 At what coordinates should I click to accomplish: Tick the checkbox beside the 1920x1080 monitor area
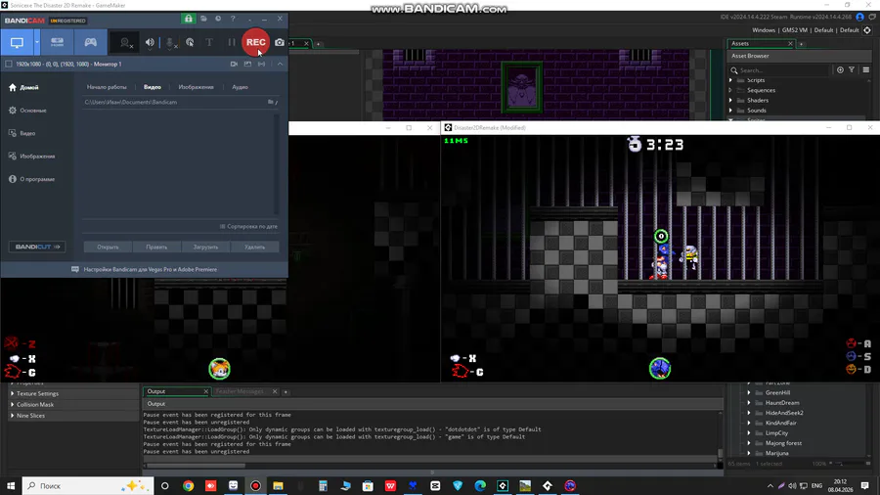[9, 64]
